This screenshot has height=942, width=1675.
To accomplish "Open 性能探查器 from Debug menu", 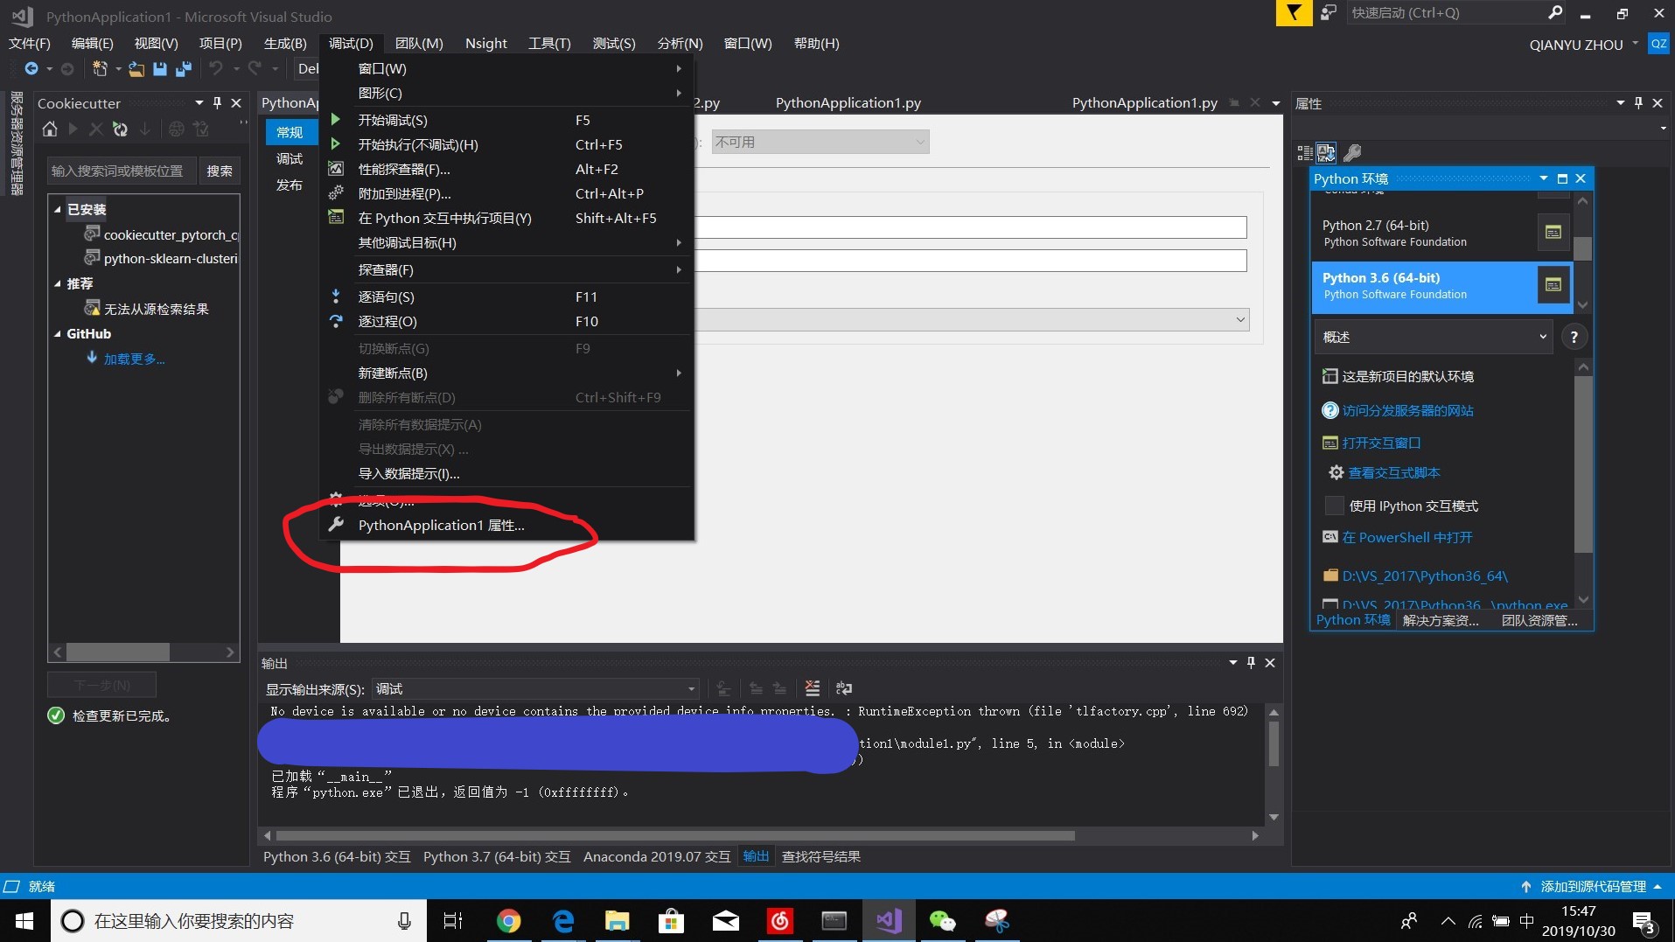I will (x=507, y=169).
